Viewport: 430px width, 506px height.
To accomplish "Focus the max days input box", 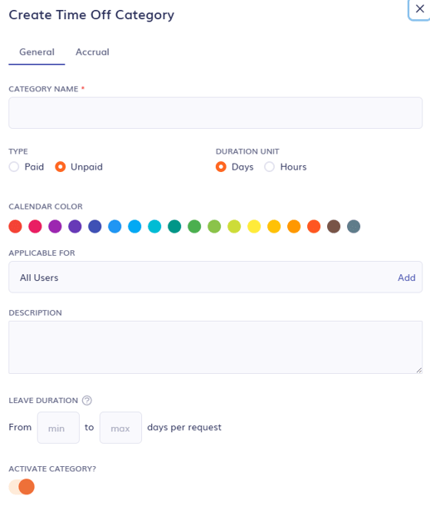I will click(x=120, y=428).
